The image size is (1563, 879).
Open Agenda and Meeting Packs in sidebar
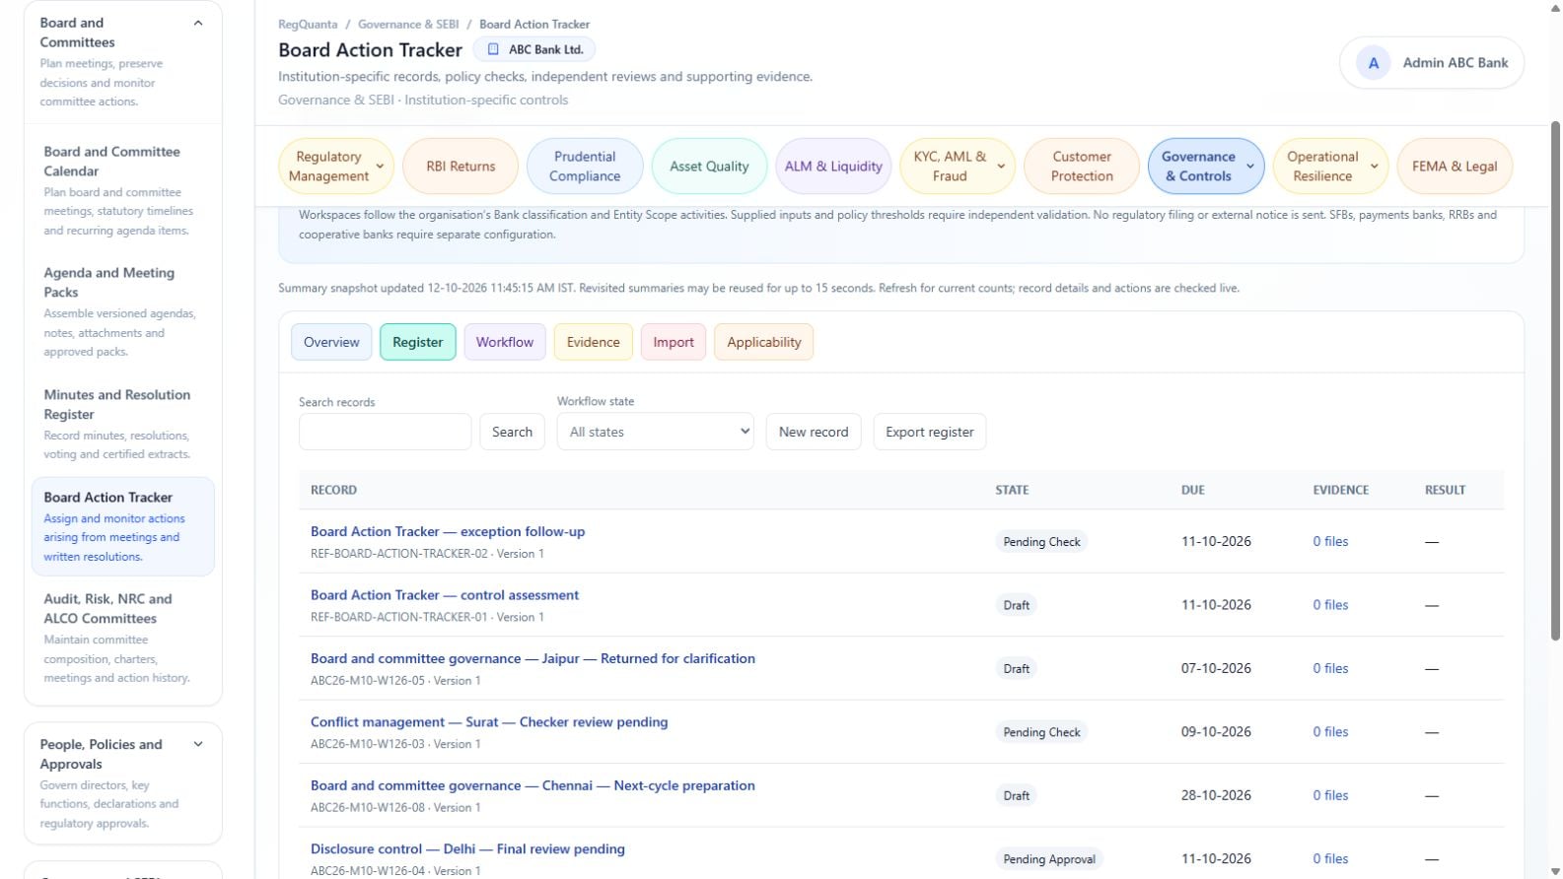coord(123,311)
